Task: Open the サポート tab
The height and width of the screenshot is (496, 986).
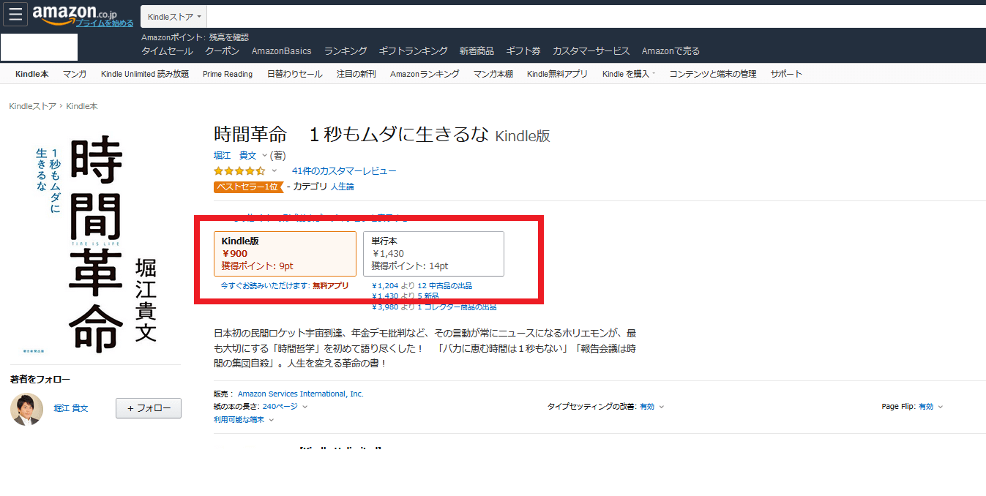Action: pos(786,74)
